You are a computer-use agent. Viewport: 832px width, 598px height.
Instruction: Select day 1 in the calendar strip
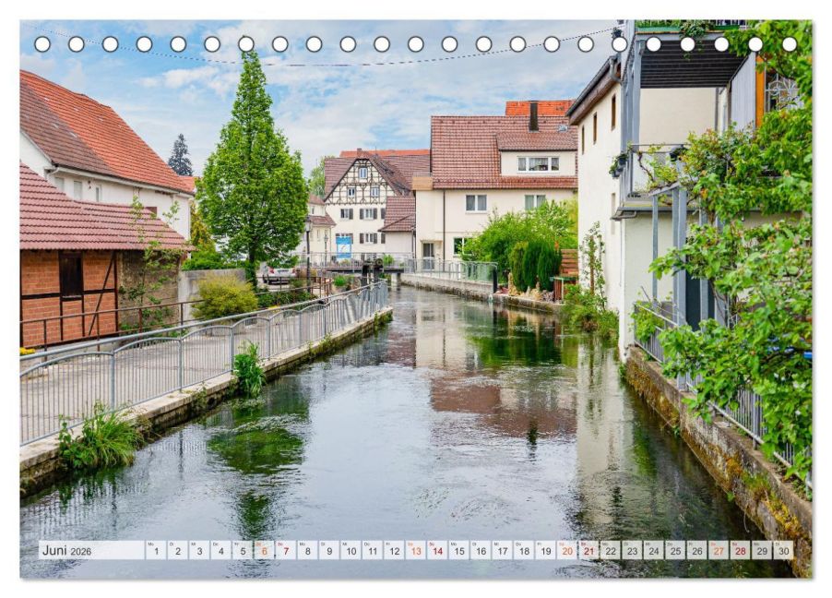[x=156, y=550]
